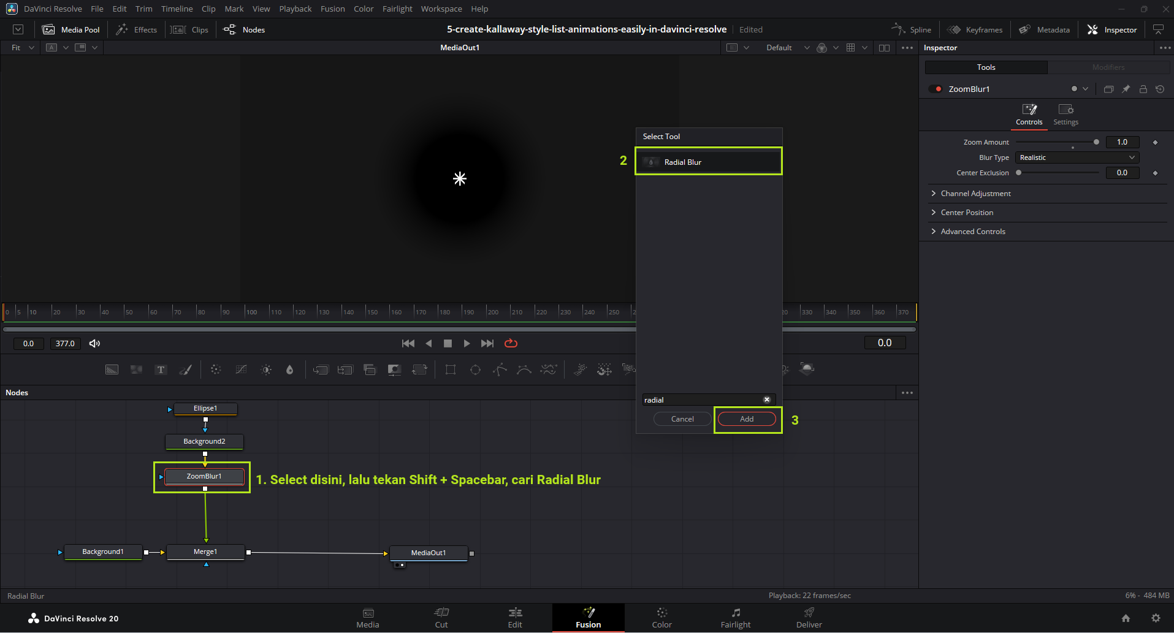Toggle loop playback button
The width and height of the screenshot is (1174, 633).
511,343
